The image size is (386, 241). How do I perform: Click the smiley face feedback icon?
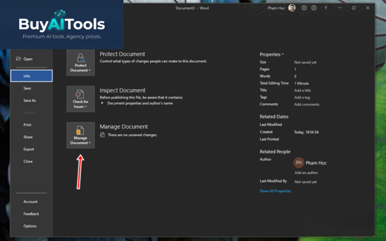pos(304,8)
